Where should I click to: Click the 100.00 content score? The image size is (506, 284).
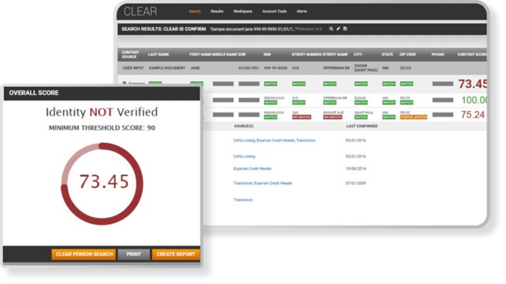click(474, 100)
